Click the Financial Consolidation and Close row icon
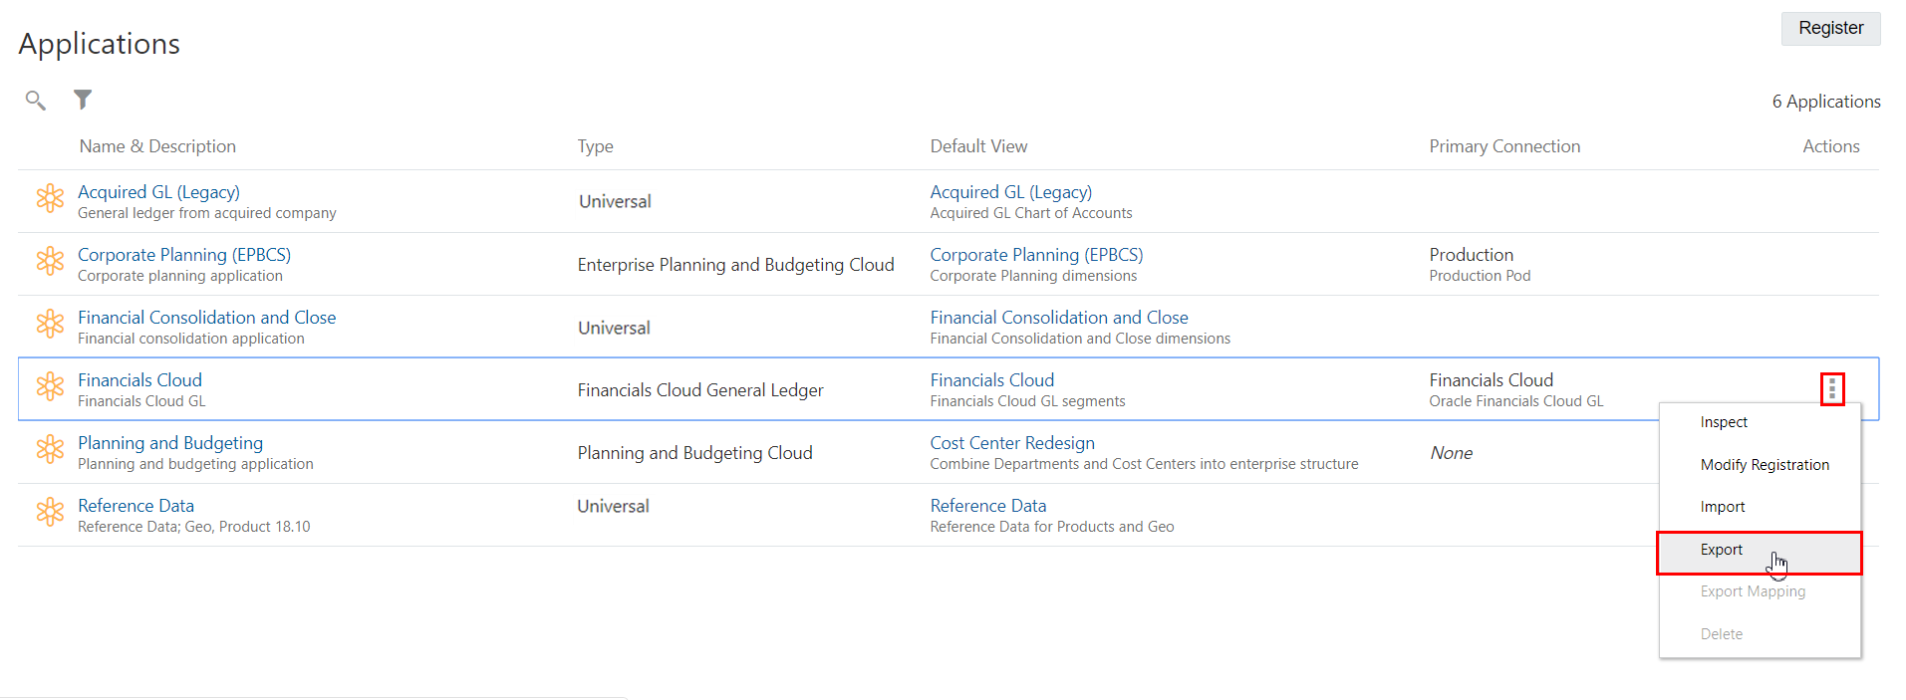Viewport: 1906px width, 700px height. [x=50, y=324]
